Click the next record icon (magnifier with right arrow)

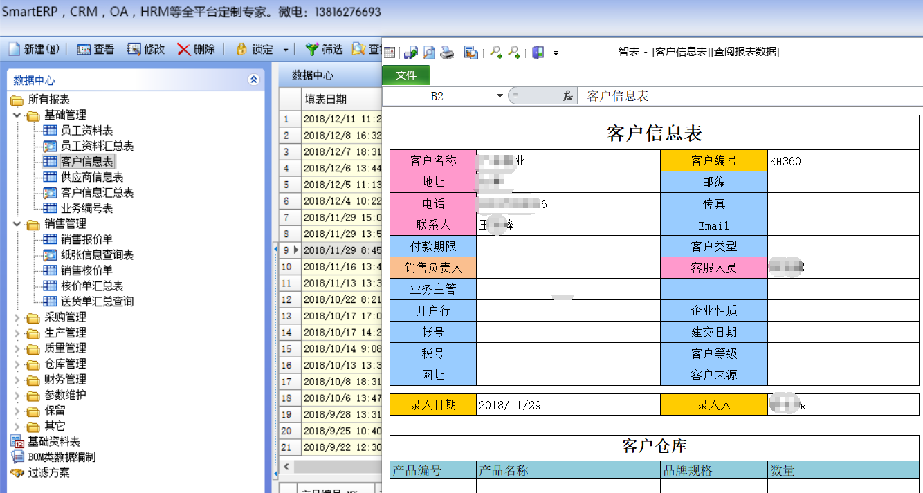(x=513, y=53)
